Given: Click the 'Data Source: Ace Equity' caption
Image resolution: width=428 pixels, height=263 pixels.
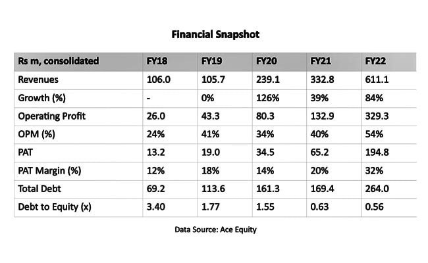Looking at the screenshot, I should (x=214, y=231).
